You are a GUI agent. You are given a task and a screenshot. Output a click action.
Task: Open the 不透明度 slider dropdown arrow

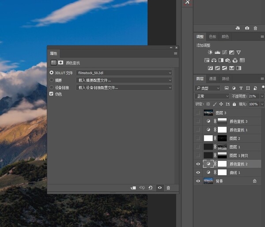click(262, 96)
